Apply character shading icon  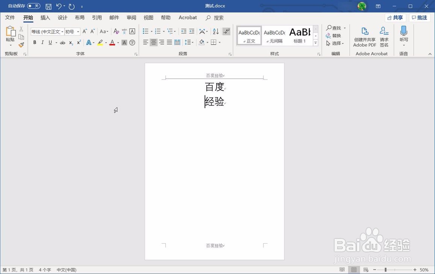pos(124,43)
